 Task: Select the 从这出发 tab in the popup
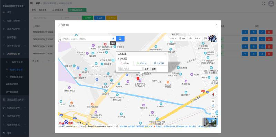[142, 63]
